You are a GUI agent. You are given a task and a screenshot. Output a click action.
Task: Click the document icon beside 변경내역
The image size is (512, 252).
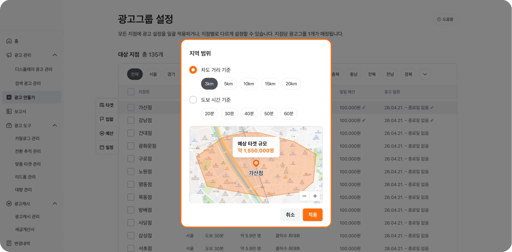pos(9,243)
